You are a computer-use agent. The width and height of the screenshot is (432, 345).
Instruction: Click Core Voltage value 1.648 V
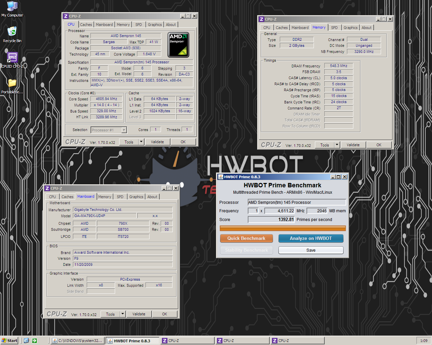tap(149, 54)
